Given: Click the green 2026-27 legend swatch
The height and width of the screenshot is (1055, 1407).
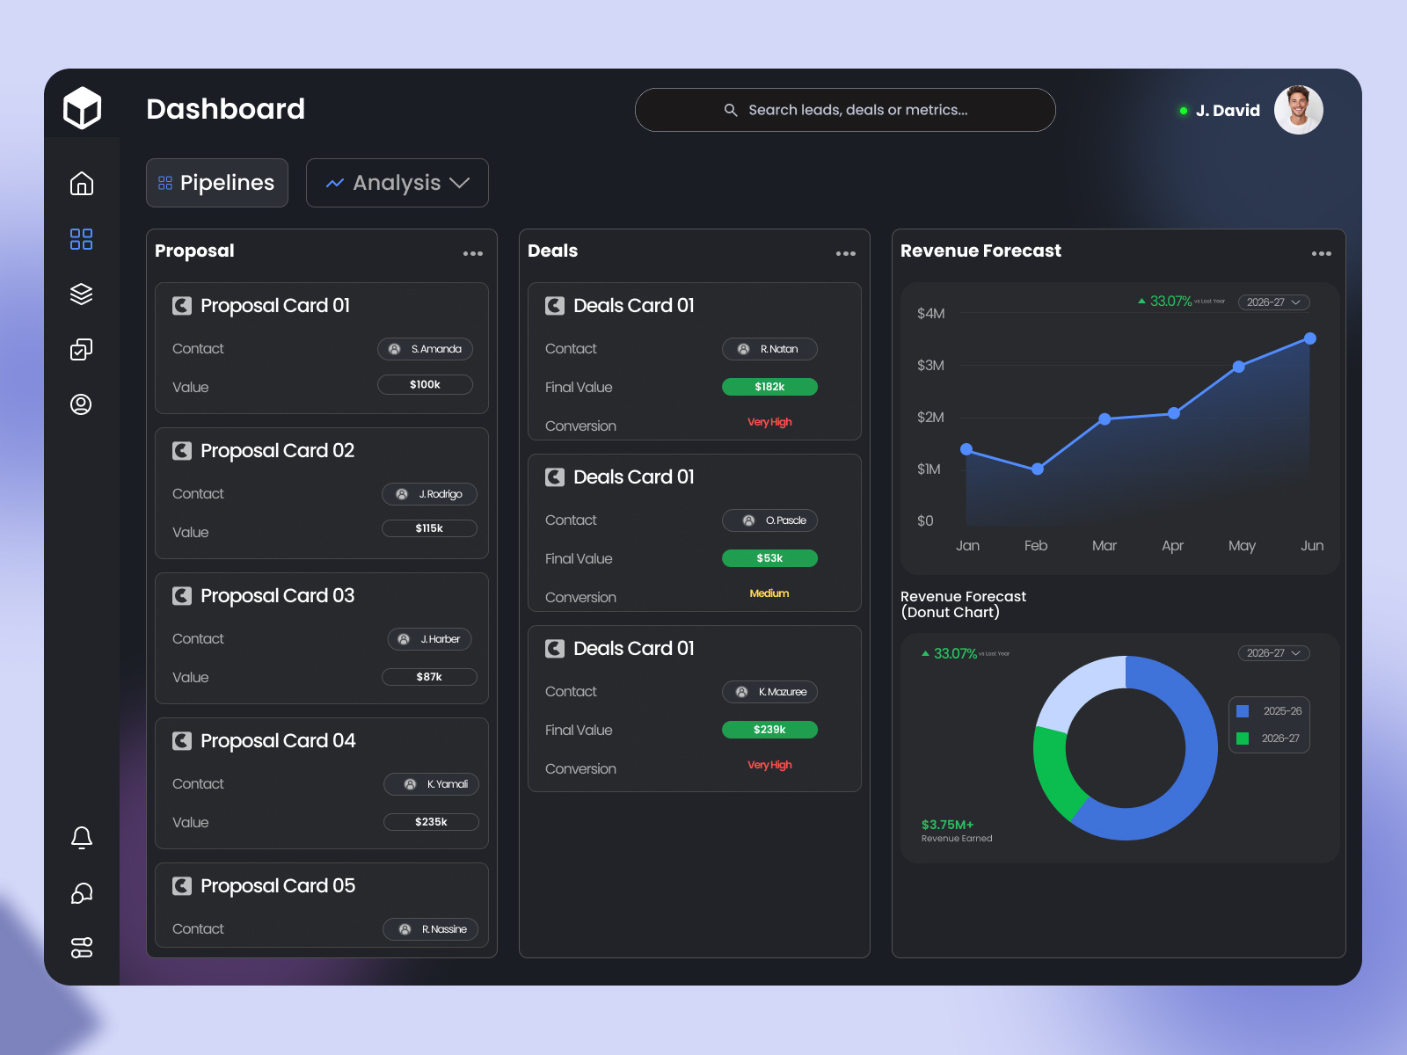Looking at the screenshot, I should tap(1243, 738).
